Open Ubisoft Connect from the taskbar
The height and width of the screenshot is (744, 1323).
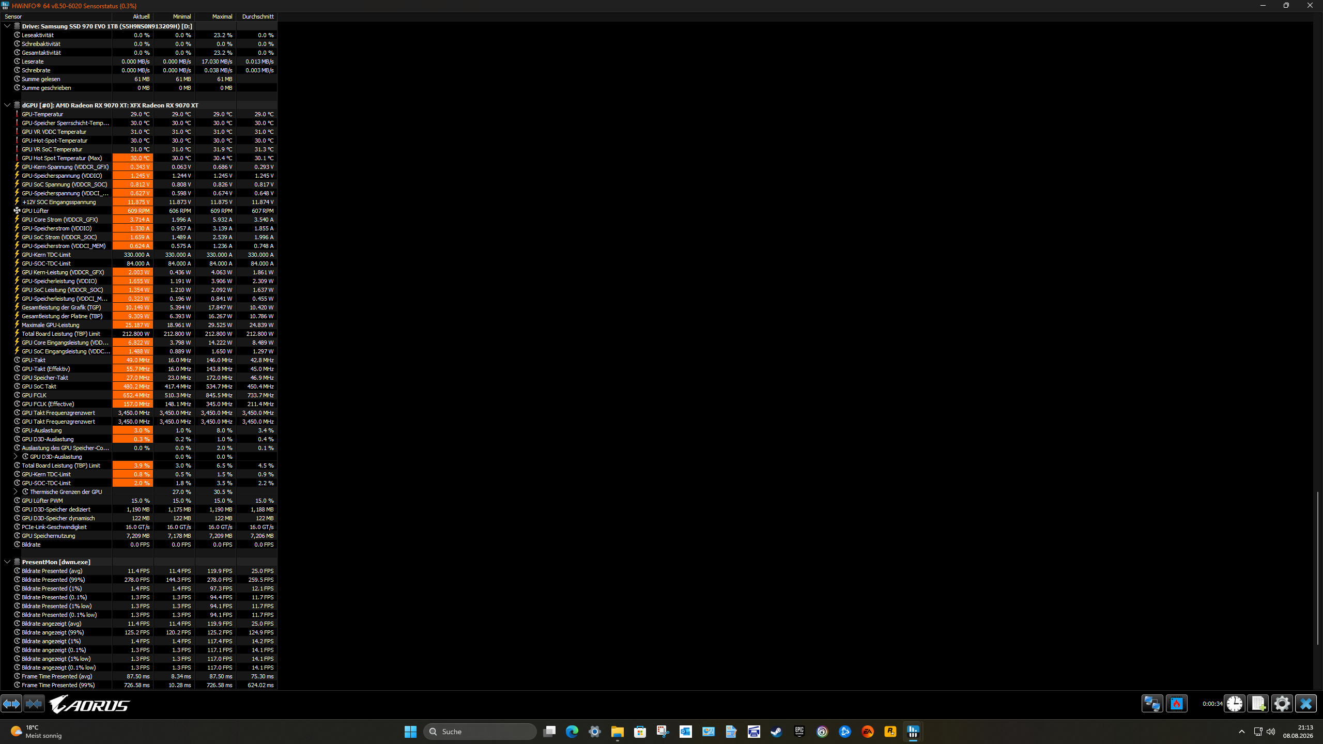822,732
